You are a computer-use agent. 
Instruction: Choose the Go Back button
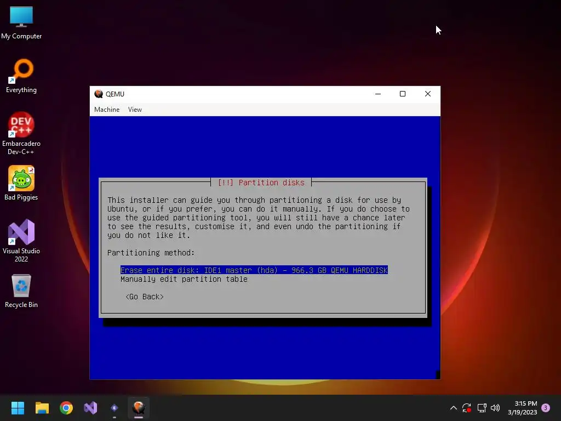click(x=145, y=297)
